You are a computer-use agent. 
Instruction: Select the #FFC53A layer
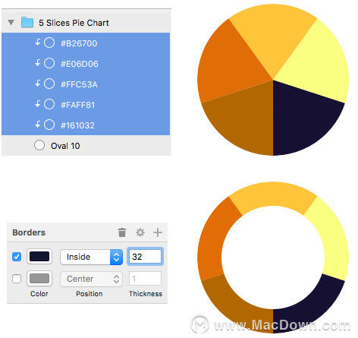[x=86, y=84]
